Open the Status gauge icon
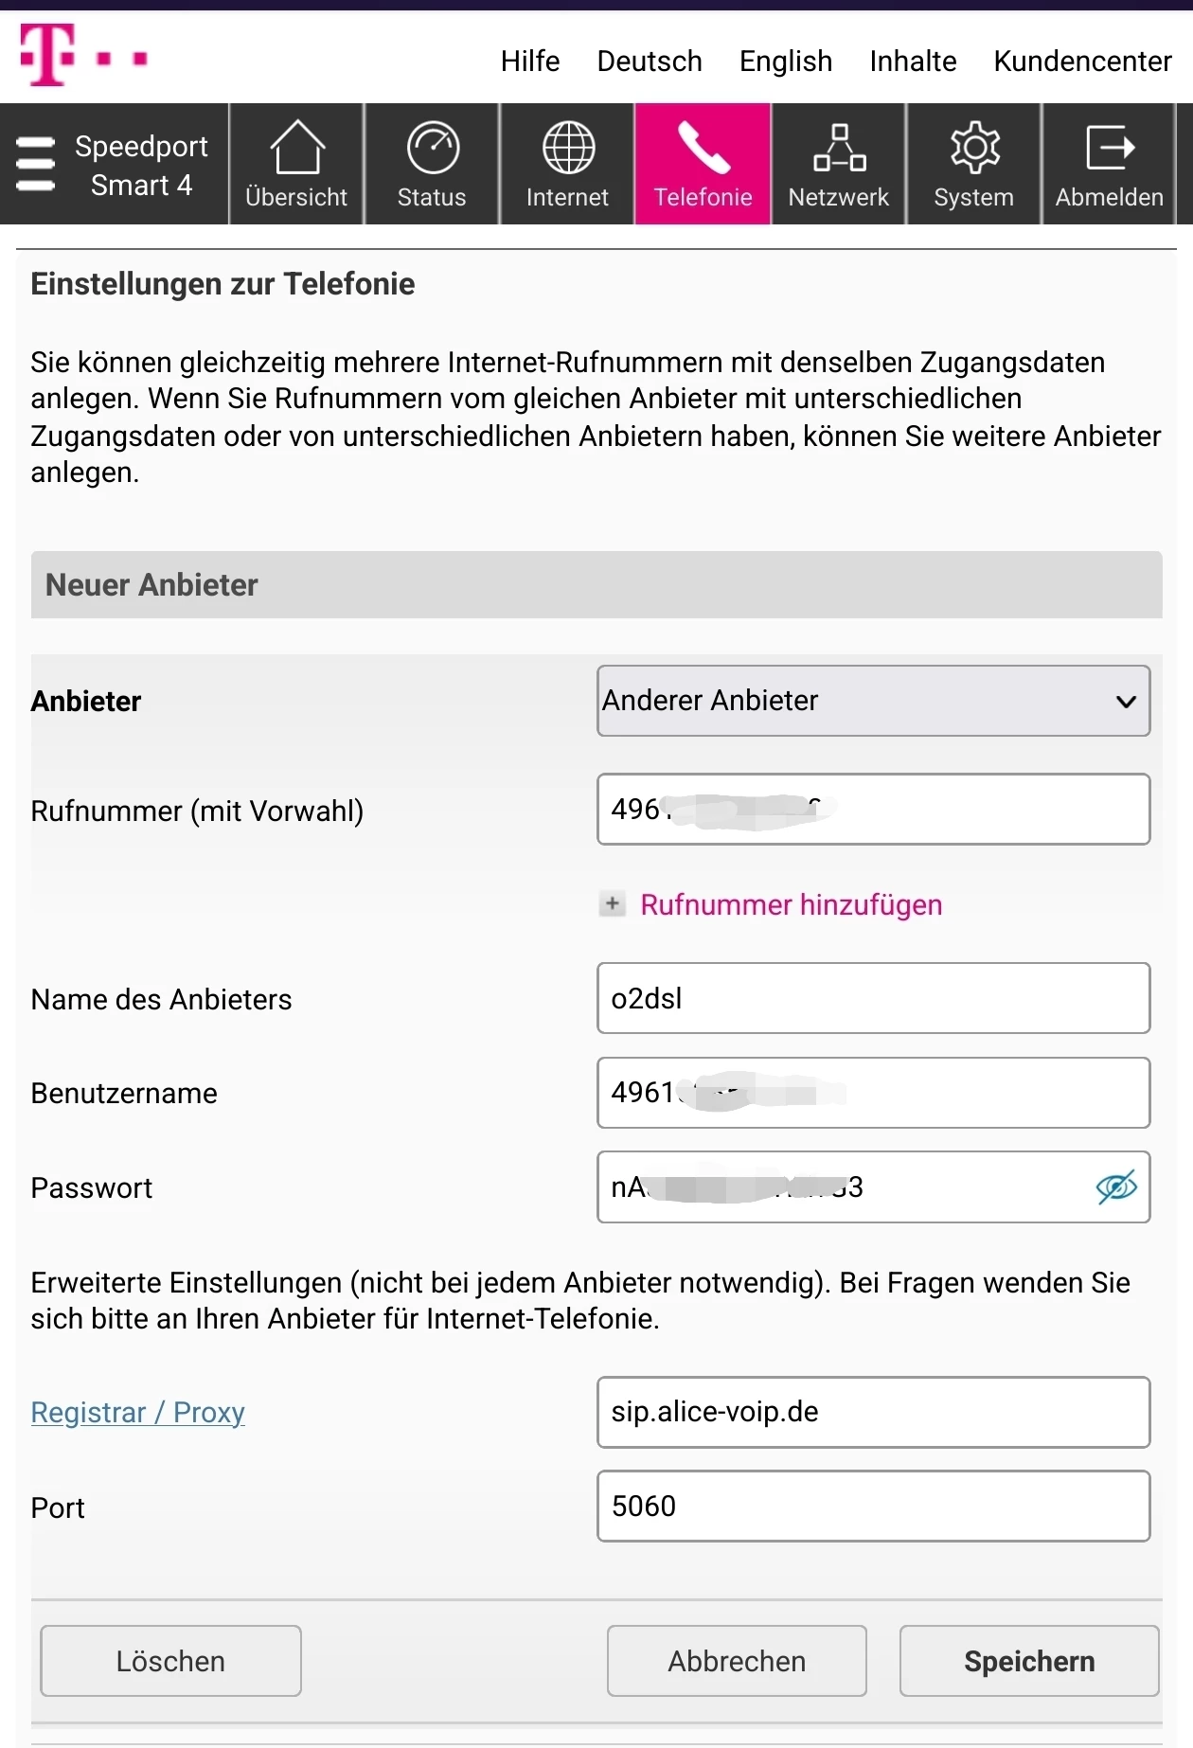The image size is (1193, 1748). (433, 149)
